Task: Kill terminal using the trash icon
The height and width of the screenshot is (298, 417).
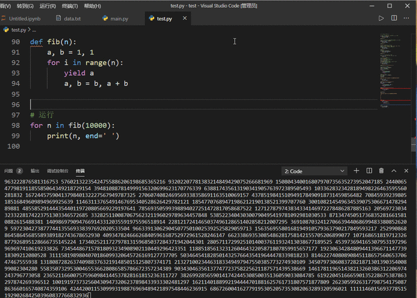Action: [382, 170]
